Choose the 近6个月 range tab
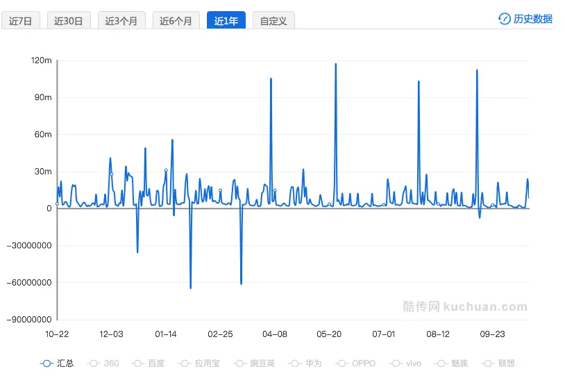Viewport: 565px width, 376px height. pos(176,21)
